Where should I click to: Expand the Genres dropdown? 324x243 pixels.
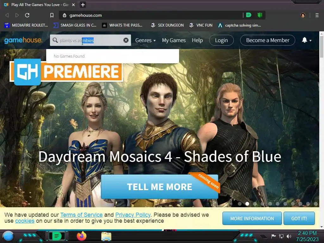point(146,40)
